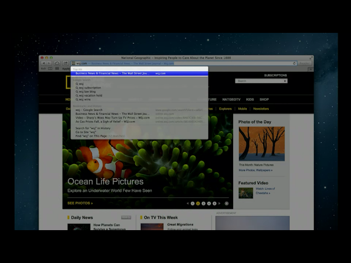Open "As Gas Prices Fall" history item
Image resolution: width=351 pixels, height=263 pixels.
139,122
